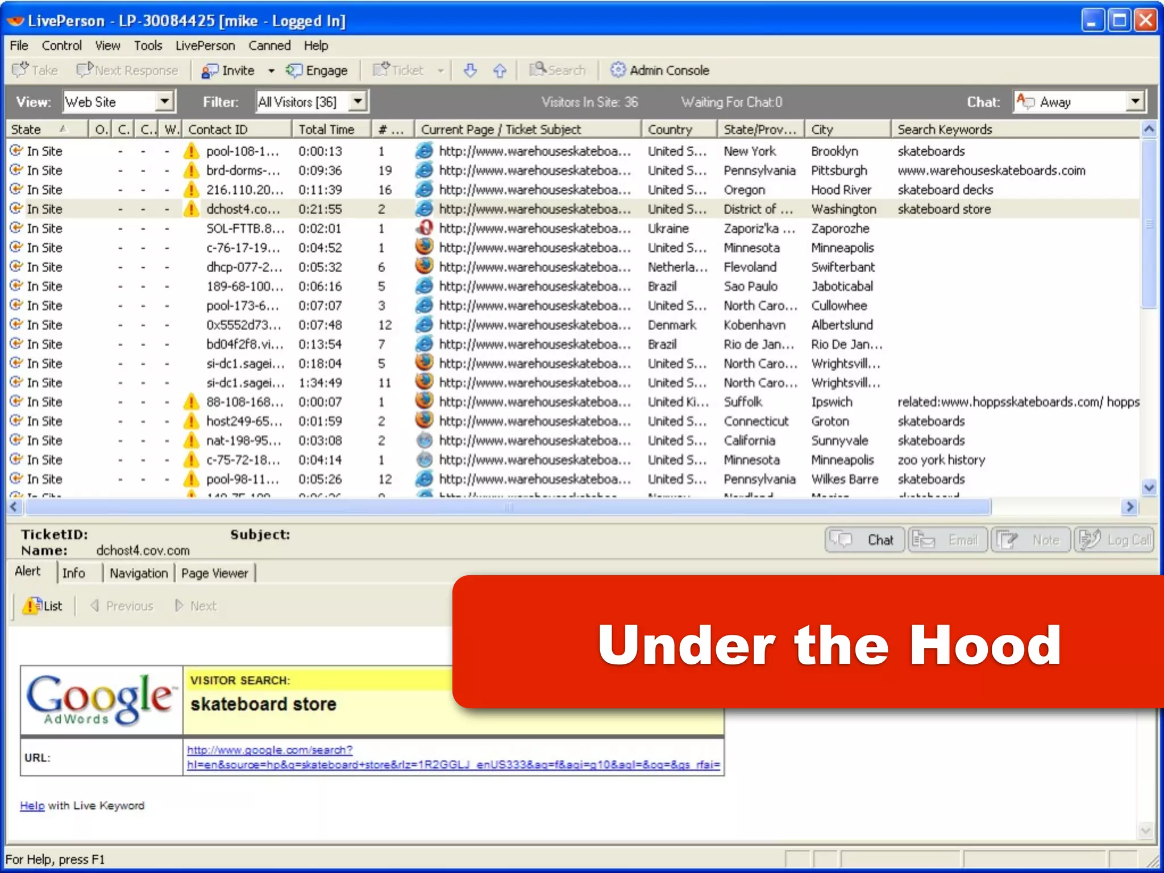Open the dropdown arrow next to Invite

pos(271,71)
